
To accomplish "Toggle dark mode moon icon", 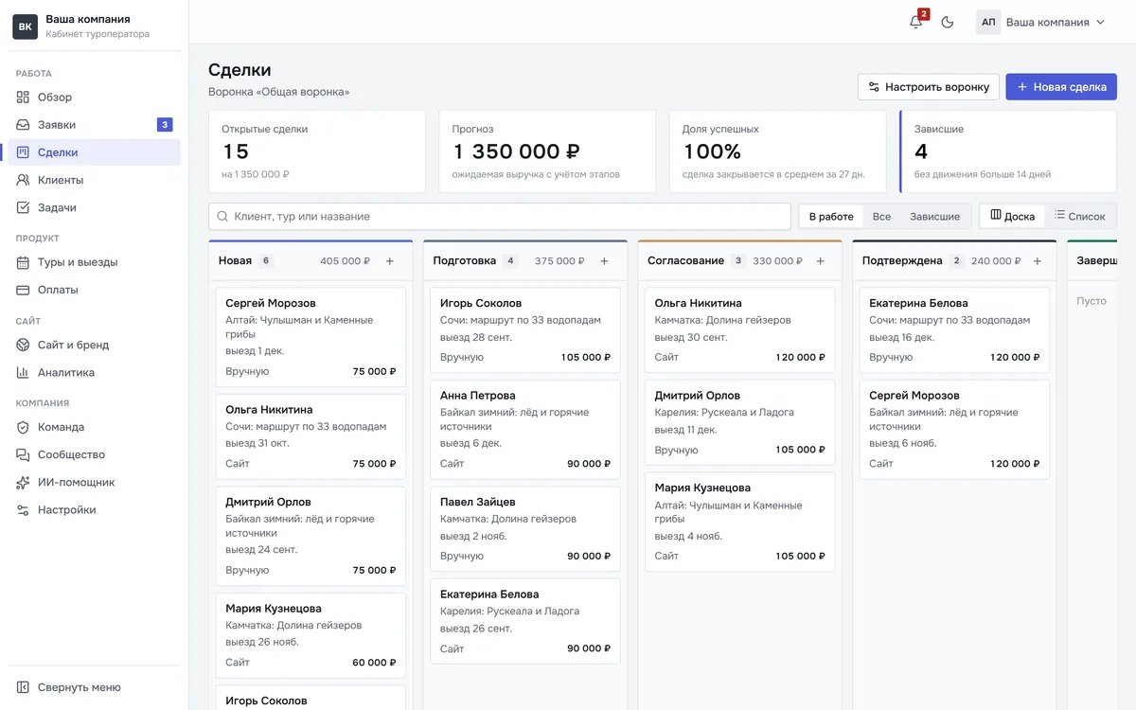I will point(948,22).
